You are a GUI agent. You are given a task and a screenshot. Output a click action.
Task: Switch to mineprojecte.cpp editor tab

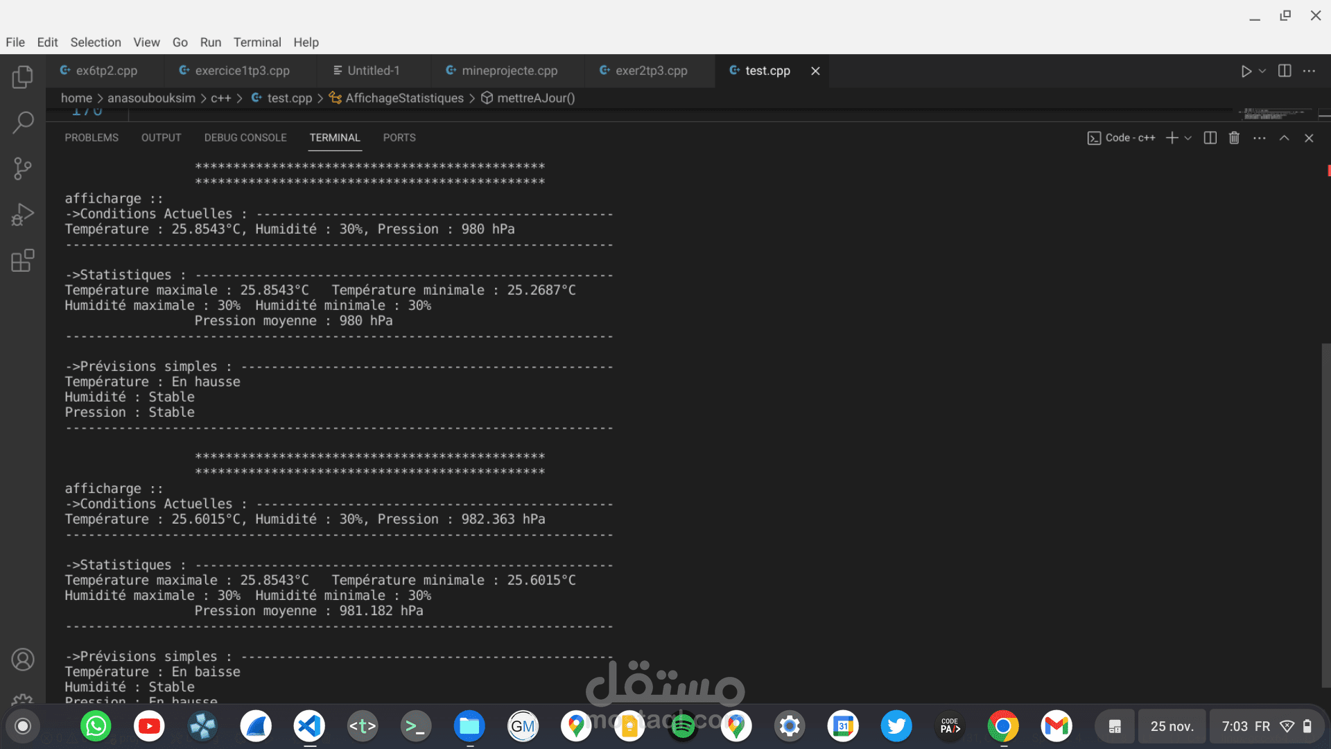coord(509,71)
